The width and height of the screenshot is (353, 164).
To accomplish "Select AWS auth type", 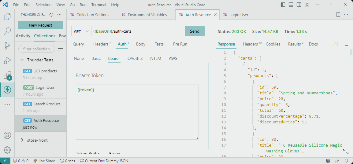I will pyautogui.click(x=173, y=59).
